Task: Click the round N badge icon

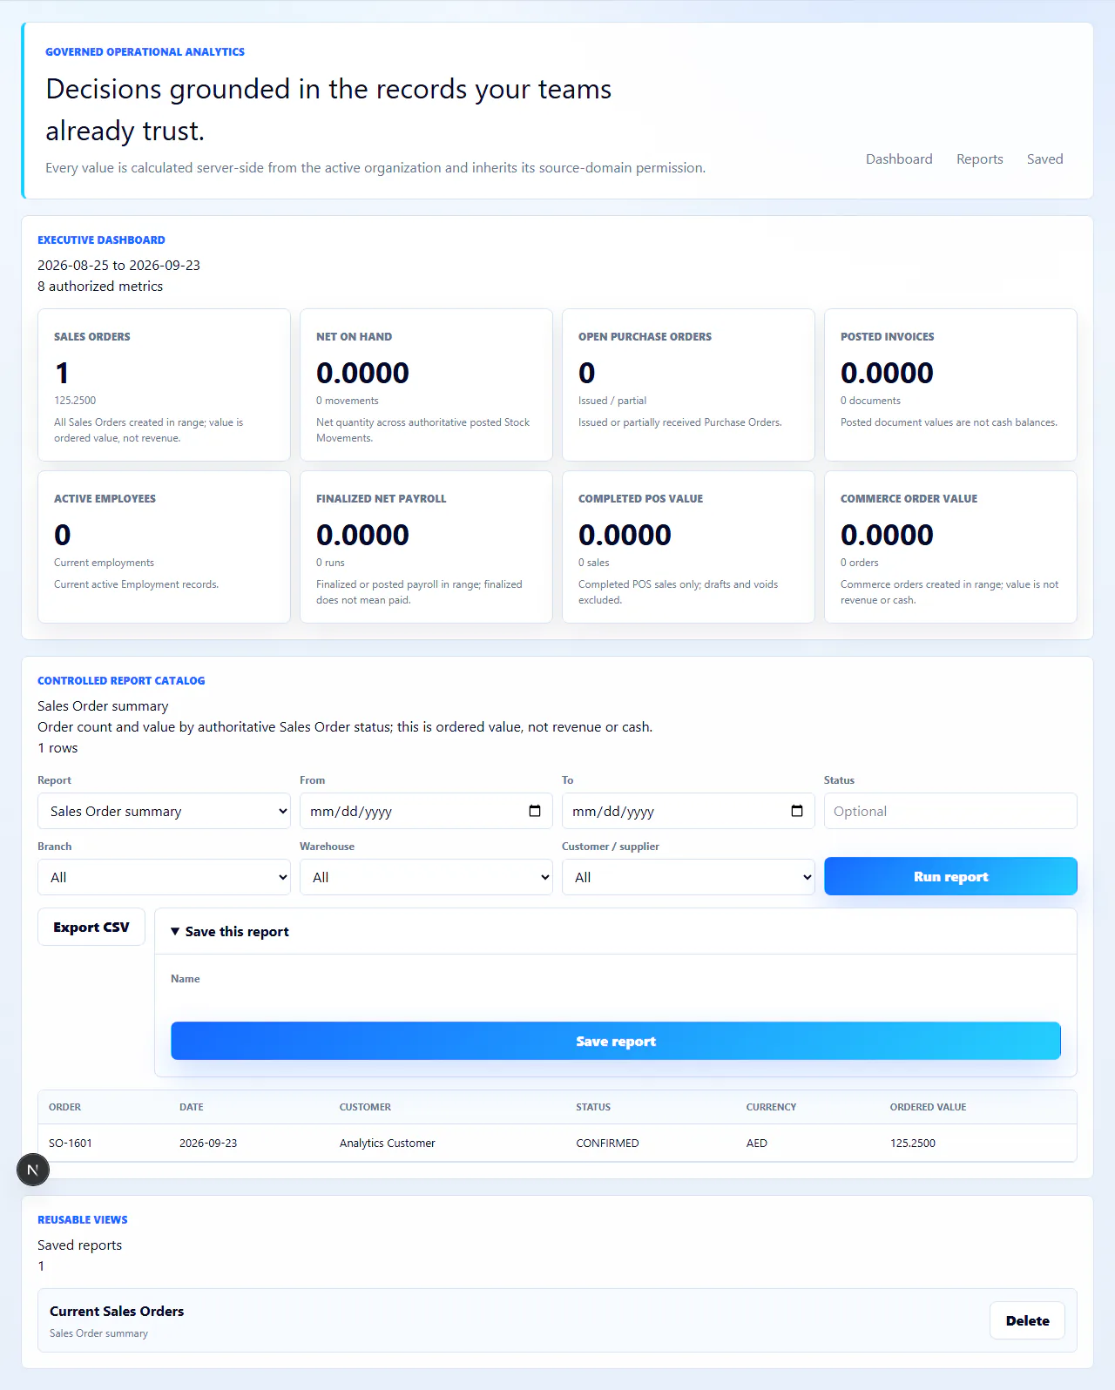Action: click(33, 1170)
